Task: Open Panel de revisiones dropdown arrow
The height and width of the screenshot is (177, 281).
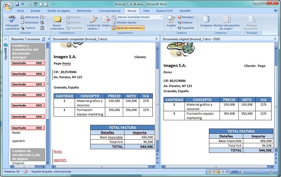Action: [143, 28]
